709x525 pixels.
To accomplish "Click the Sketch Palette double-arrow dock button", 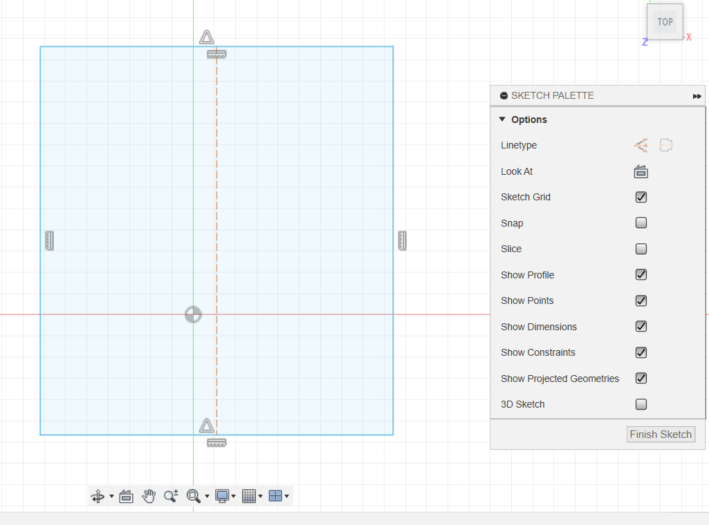I will pyautogui.click(x=697, y=96).
